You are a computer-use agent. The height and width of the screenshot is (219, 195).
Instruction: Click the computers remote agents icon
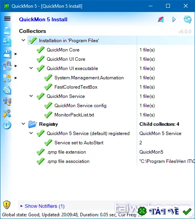[x=7, y=101]
